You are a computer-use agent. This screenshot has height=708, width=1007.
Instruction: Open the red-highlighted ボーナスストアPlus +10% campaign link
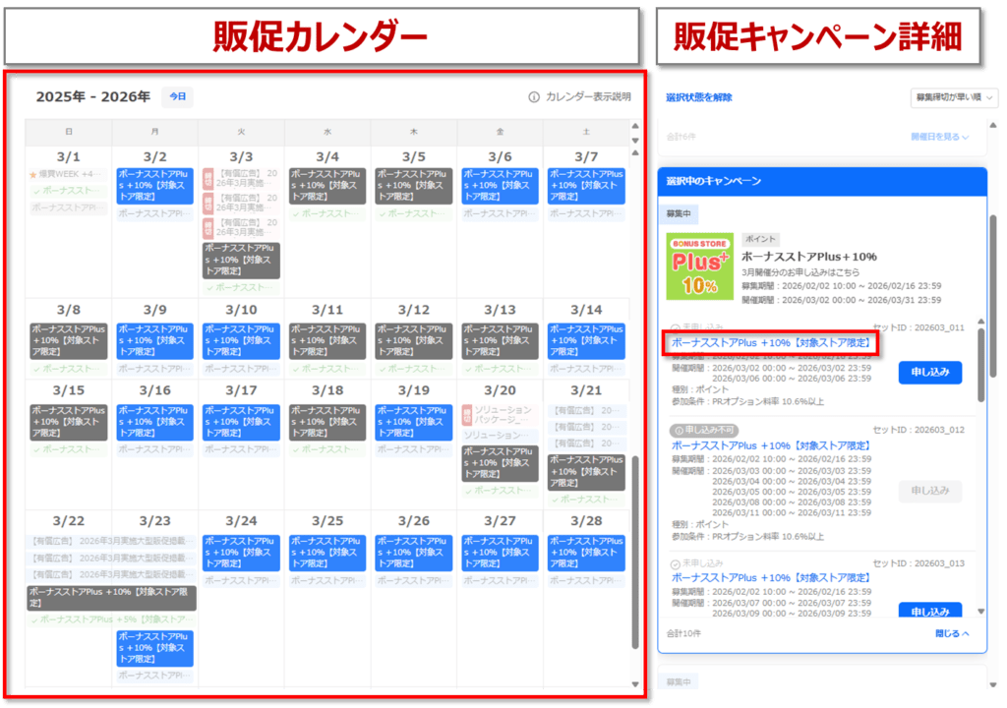tap(773, 342)
